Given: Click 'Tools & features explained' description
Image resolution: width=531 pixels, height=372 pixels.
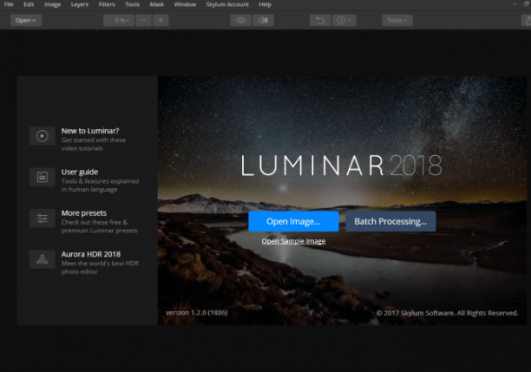Looking at the screenshot, I should click(x=100, y=186).
